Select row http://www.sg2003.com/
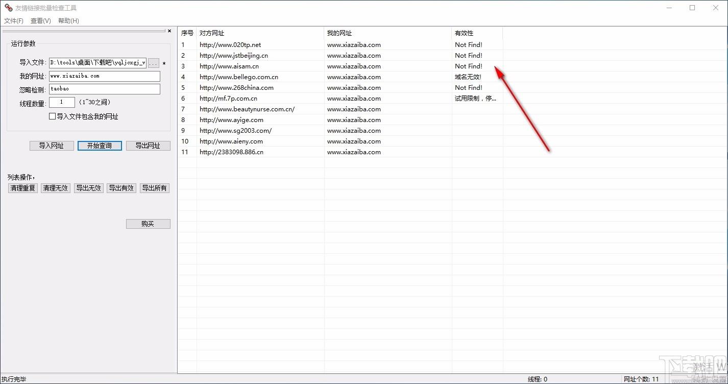 [341, 131]
